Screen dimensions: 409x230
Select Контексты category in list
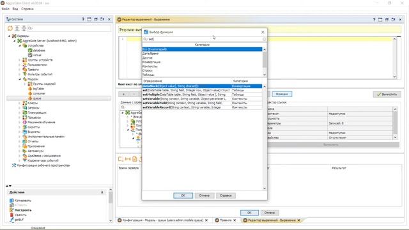pyautogui.click(x=202, y=66)
